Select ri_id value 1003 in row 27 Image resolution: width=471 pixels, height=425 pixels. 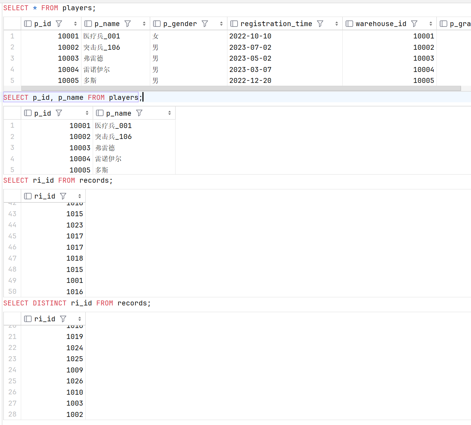[75, 403]
